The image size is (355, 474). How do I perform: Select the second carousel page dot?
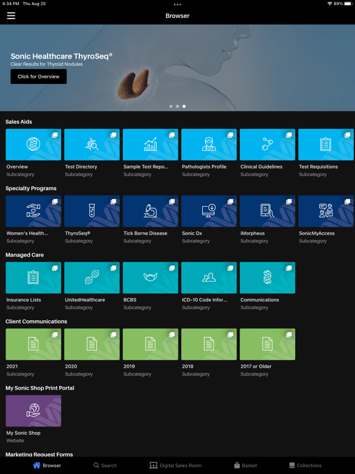(177, 106)
